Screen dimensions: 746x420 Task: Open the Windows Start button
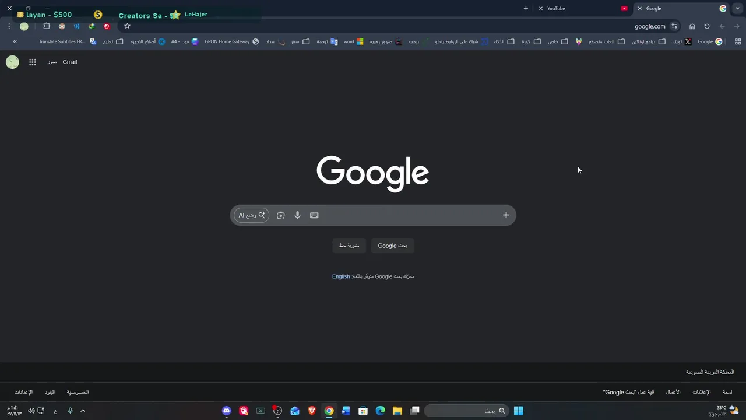518,411
